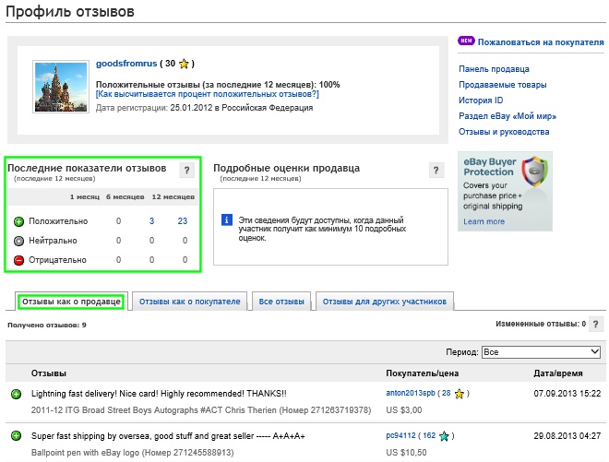Switch to Отзывы как о покупателе tab

[x=189, y=302]
